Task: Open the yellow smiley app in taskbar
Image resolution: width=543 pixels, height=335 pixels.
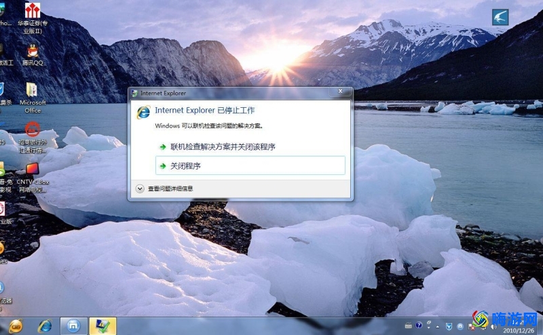Action: click(16, 326)
